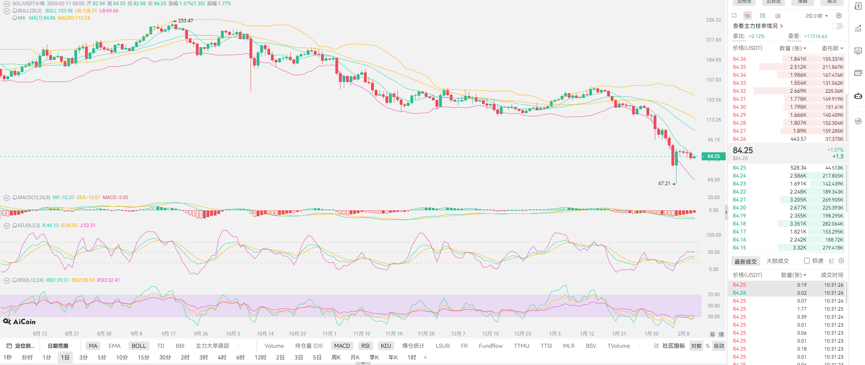Expand the 日期范围 date range dropdown
This screenshot has width=865, height=365.
click(x=60, y=346)
